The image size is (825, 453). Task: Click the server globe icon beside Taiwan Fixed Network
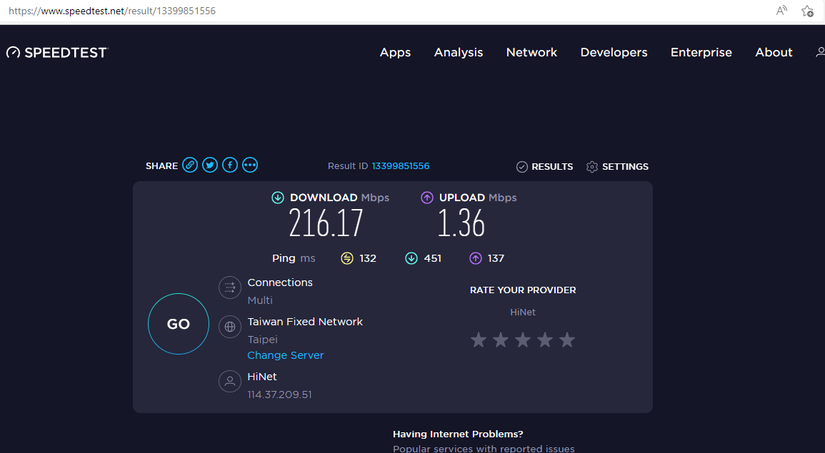(x=229, y=327)
